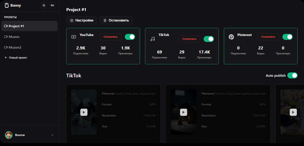Open the RU language selector
Image resolution: width=304 pixels, height=146 pixels.
(52, 5)
